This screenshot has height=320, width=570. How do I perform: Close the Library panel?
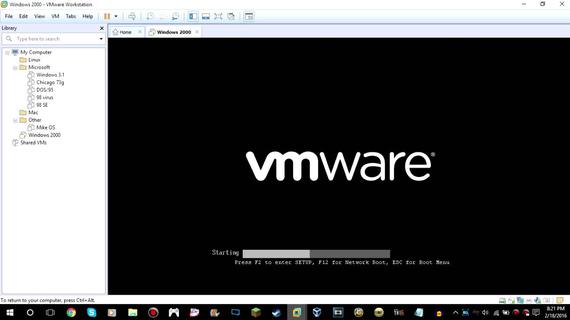102,28
